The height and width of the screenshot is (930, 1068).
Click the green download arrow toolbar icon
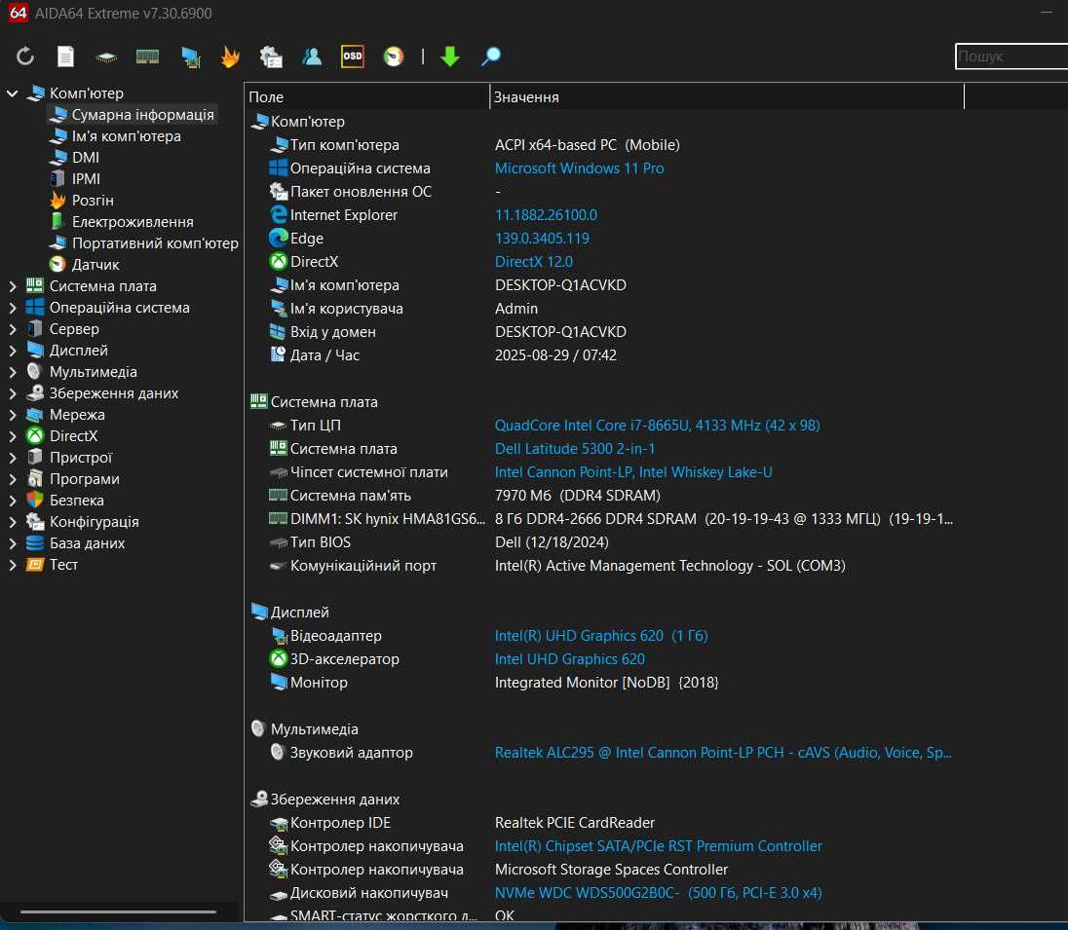point(450,56)
